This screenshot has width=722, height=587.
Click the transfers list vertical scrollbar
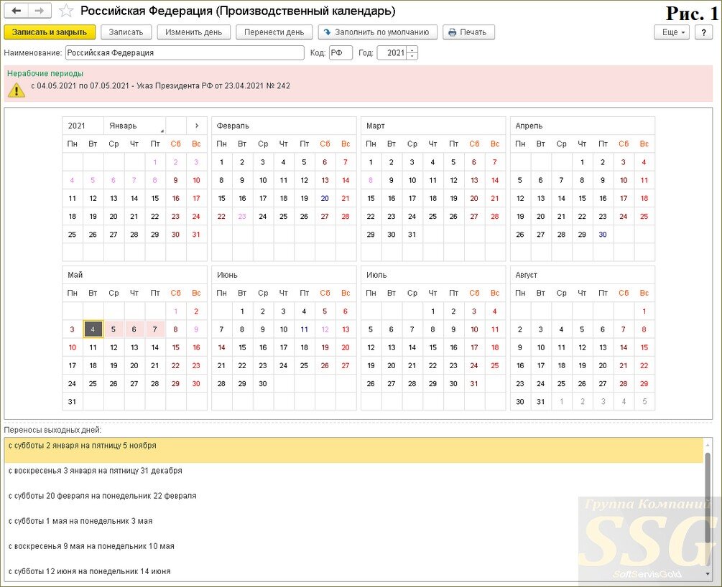(x=708, y=497)
